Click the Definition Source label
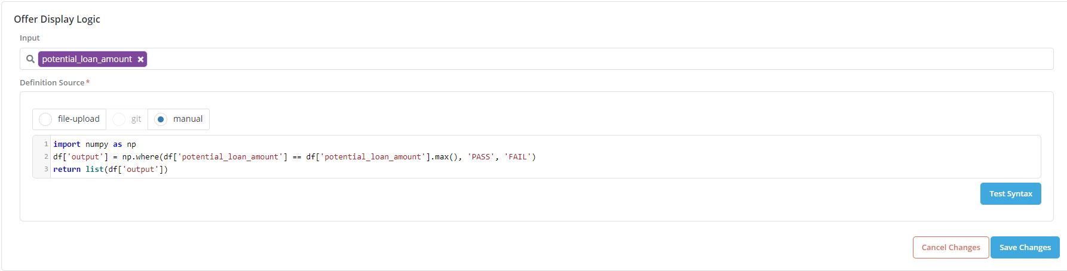 point(52,82)
